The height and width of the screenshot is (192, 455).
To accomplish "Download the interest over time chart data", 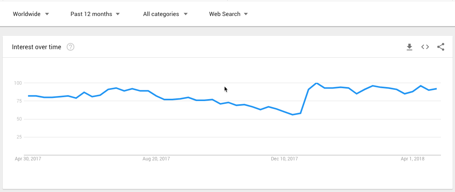I will tap(409, 47).
